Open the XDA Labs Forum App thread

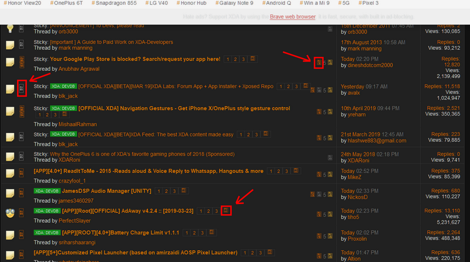[x=176, y=86]
